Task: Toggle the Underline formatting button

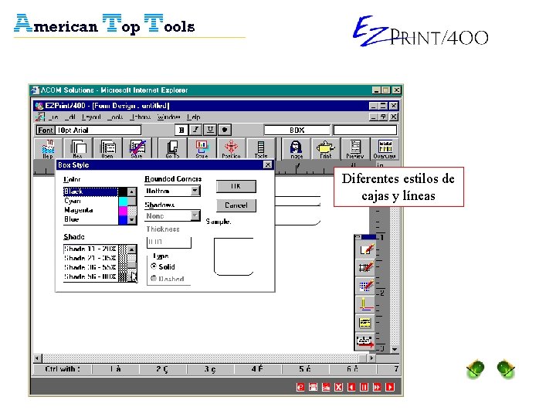Action: coord(210,131)
